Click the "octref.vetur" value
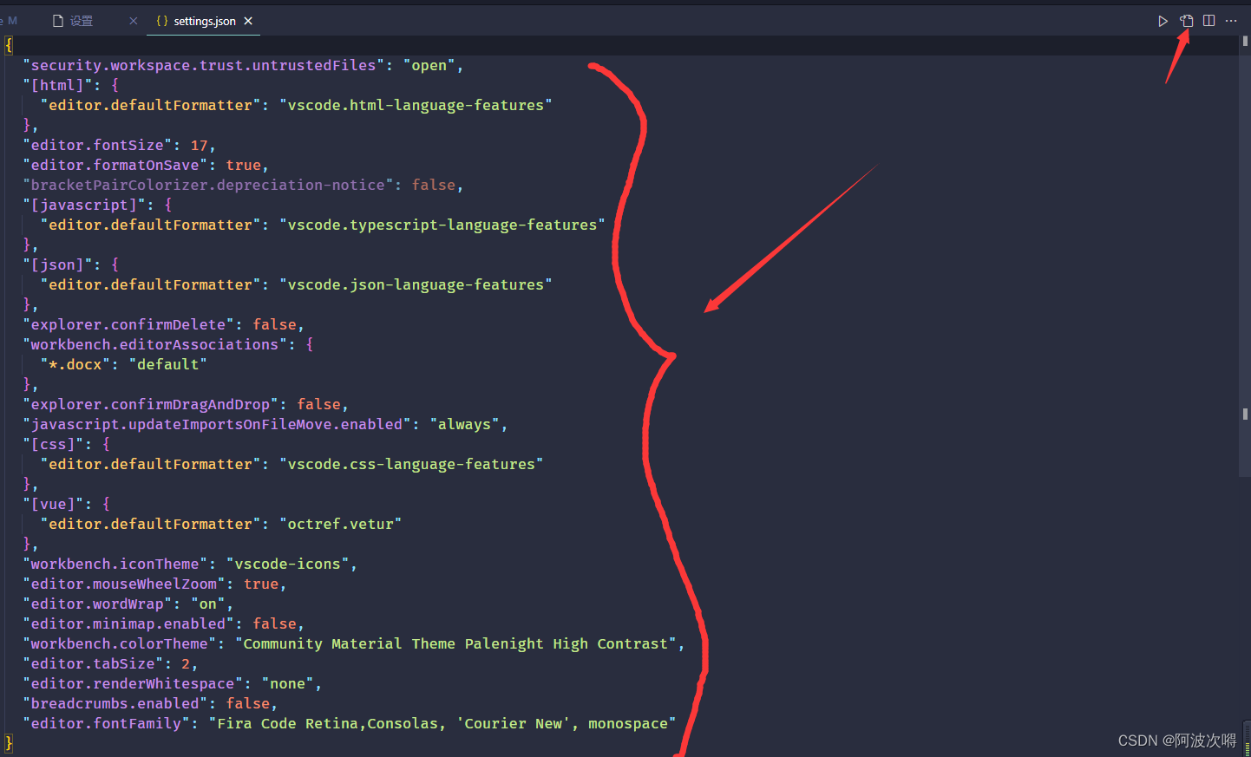This screenshot has height=757, width=1251. (x=341, y=524)
